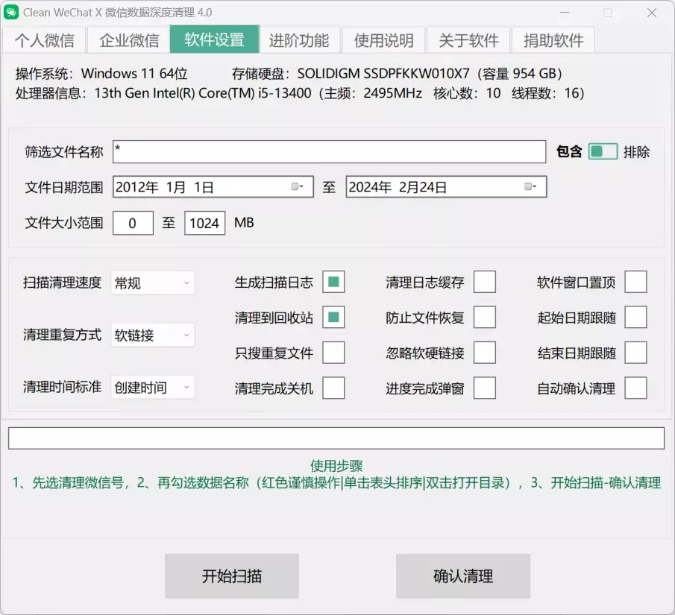This screenshot has width=675, height=615.
Task: Open the 个人微信 tab
Action: coord(44,40)
